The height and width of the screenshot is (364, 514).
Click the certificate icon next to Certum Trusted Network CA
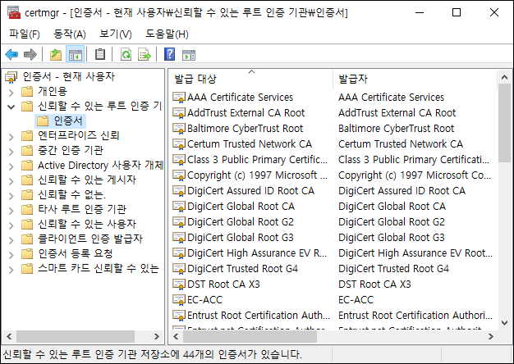coord(179,144)
